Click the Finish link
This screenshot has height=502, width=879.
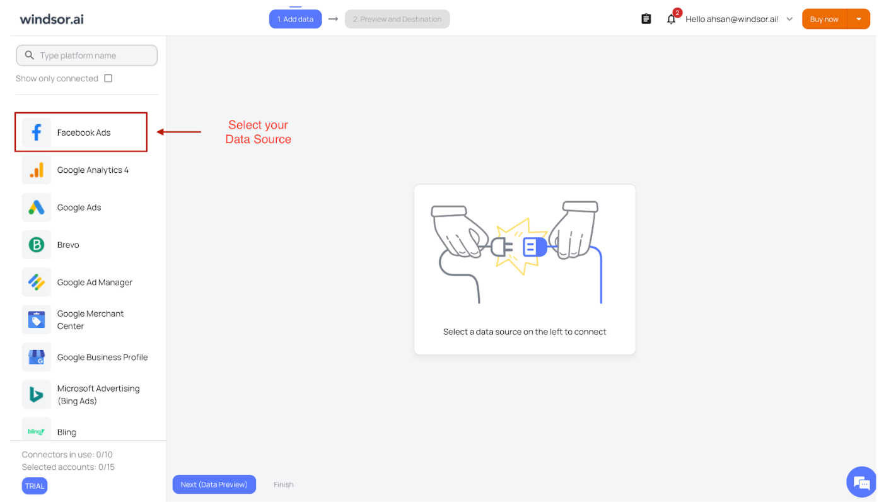284,484
